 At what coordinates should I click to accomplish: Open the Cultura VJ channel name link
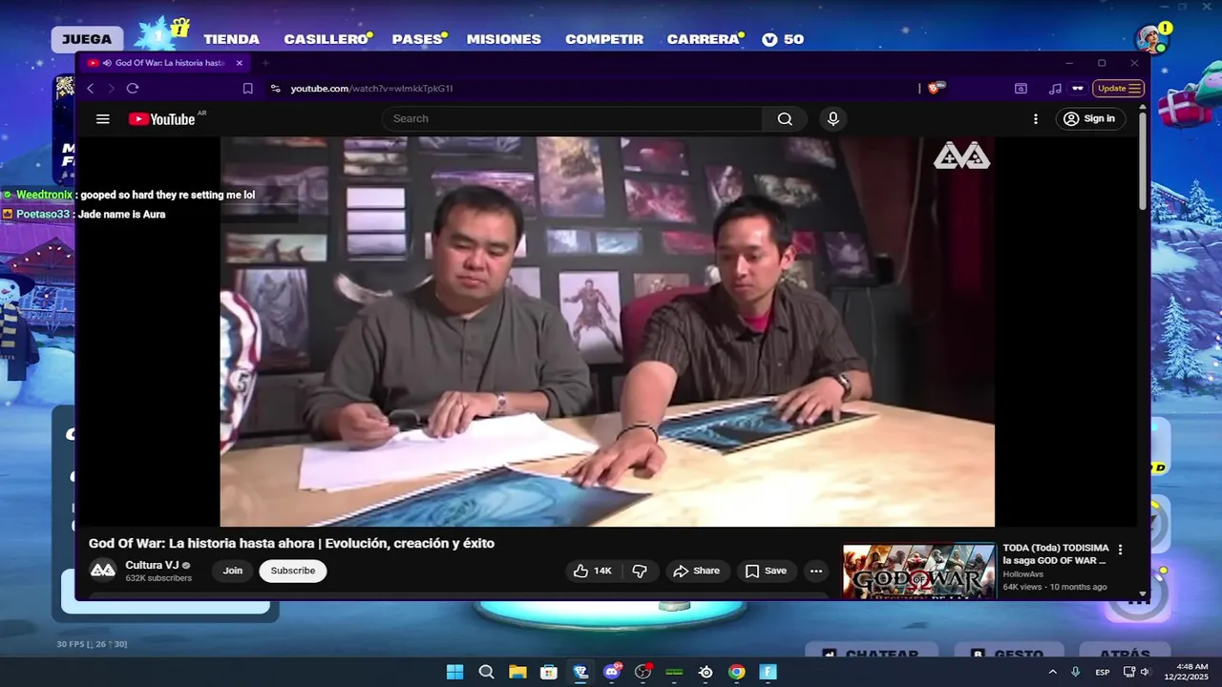coord(152,565)
